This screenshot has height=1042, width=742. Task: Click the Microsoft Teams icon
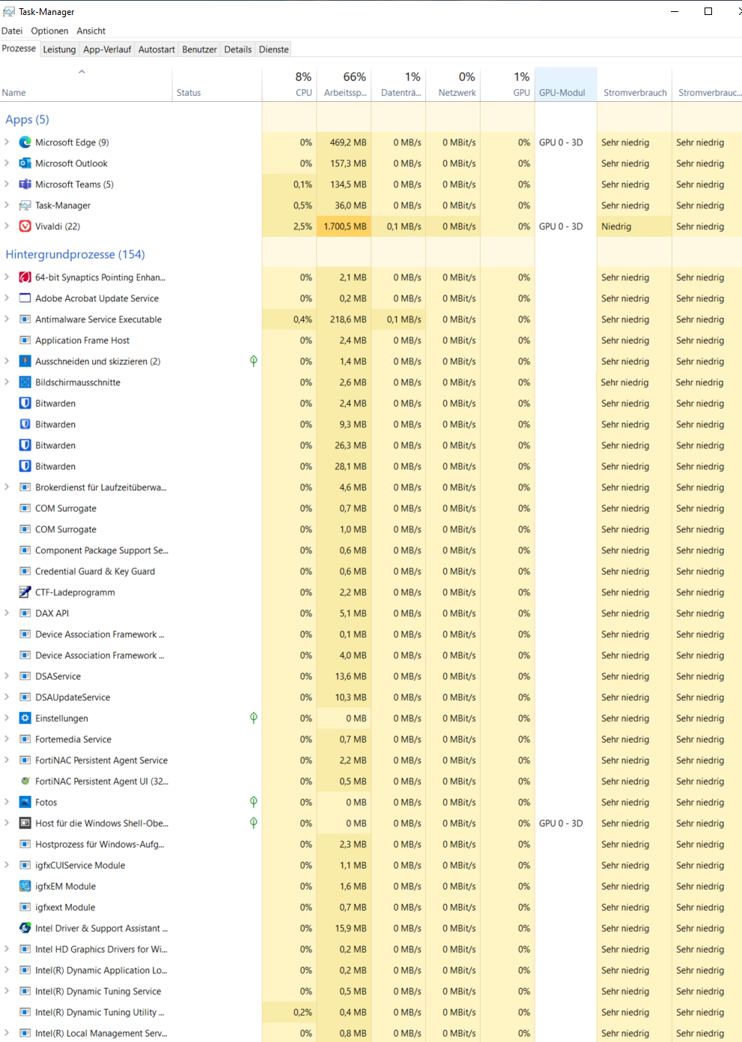coord(25,184)
